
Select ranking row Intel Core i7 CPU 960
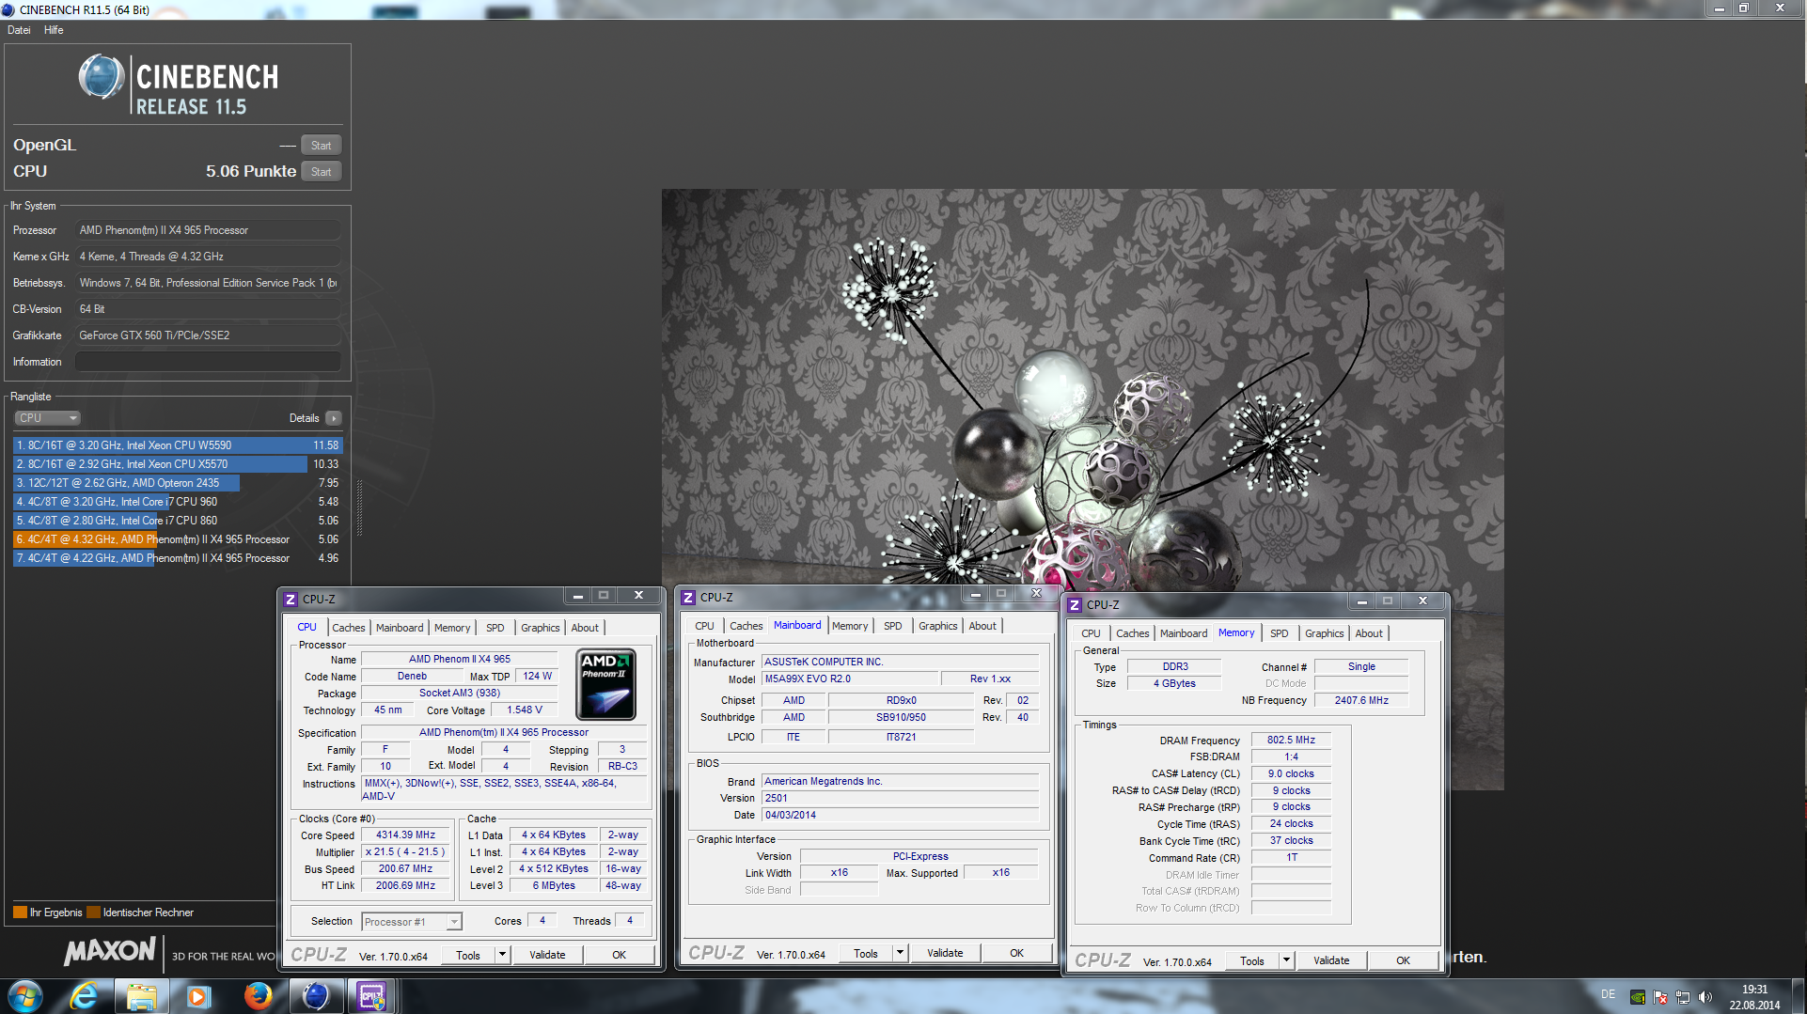pyautogui.click(x=178, y=502)
